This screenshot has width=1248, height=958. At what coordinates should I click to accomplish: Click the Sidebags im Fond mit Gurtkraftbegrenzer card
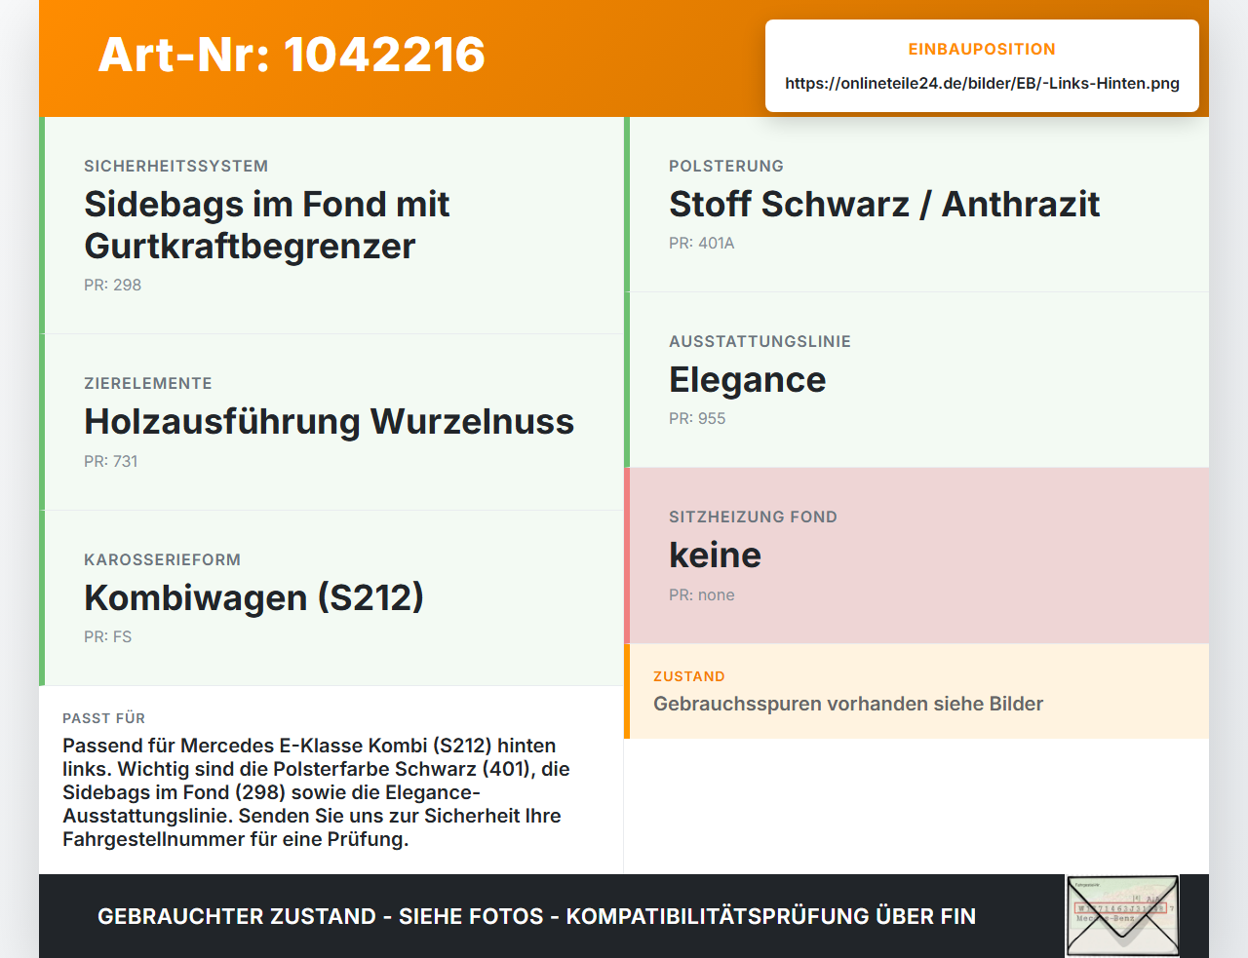[x=331, y=225]
